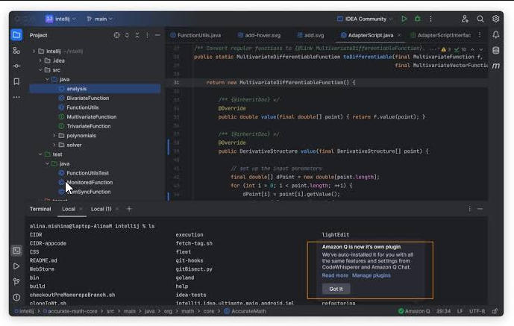Collapse the src folder
The height and width of the screenshot is (326, 514).
40,70
